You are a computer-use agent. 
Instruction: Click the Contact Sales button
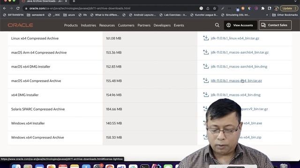(x=275, y=25)
